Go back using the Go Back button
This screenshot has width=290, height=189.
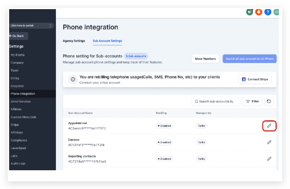[18, 36]
